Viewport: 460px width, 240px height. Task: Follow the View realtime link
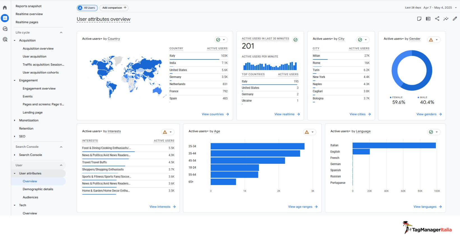(287, 114)
